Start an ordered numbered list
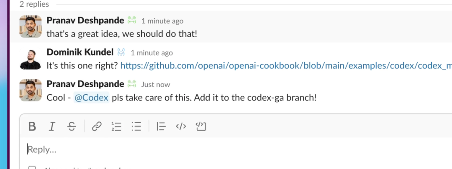The width and height of the screenshot is (452, 169). point(116,126)
